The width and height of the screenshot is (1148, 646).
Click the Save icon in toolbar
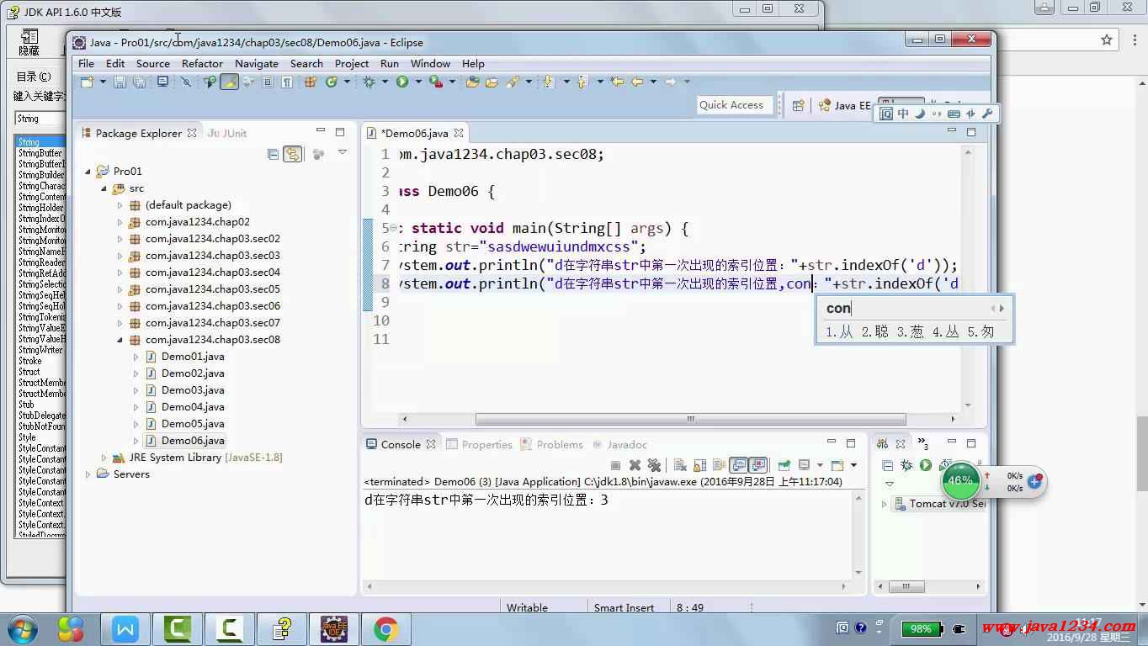coord(120,82)
